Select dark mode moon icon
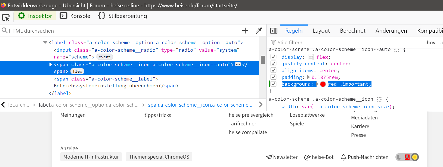 point(399,157)
